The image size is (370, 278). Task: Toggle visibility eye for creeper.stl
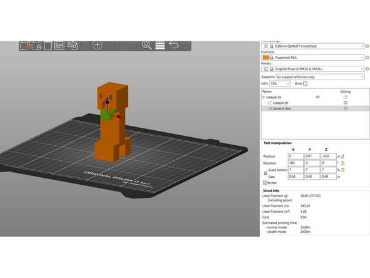coord(317,97)
